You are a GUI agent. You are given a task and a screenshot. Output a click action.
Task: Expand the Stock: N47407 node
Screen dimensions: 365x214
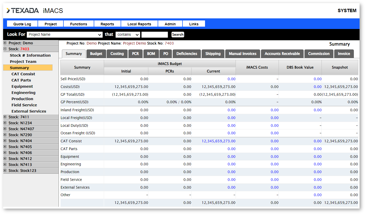(5, 129)
